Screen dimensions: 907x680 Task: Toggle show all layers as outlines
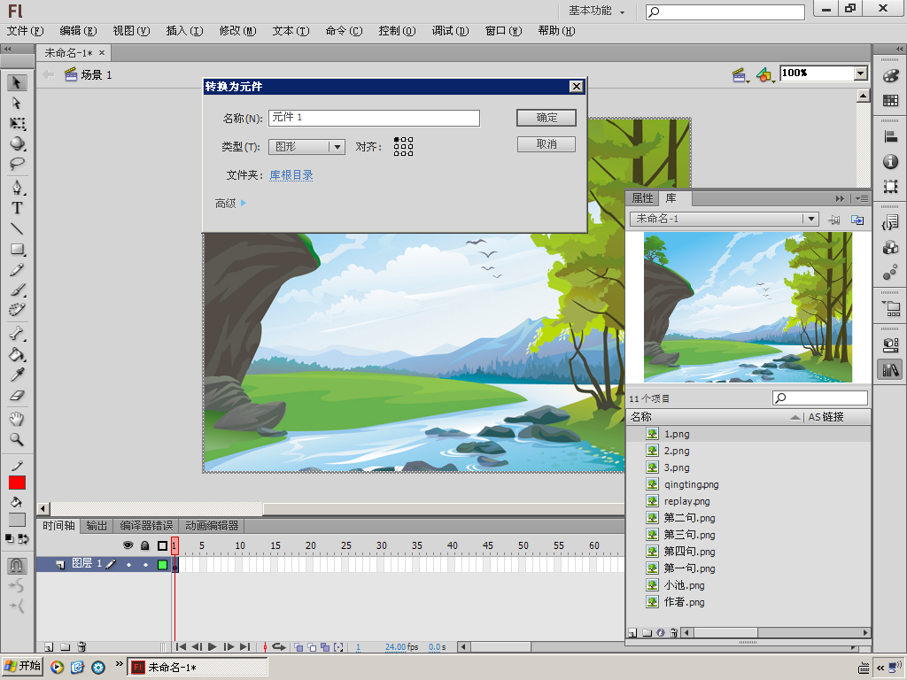pyautogui.click(x=162, y=545)
